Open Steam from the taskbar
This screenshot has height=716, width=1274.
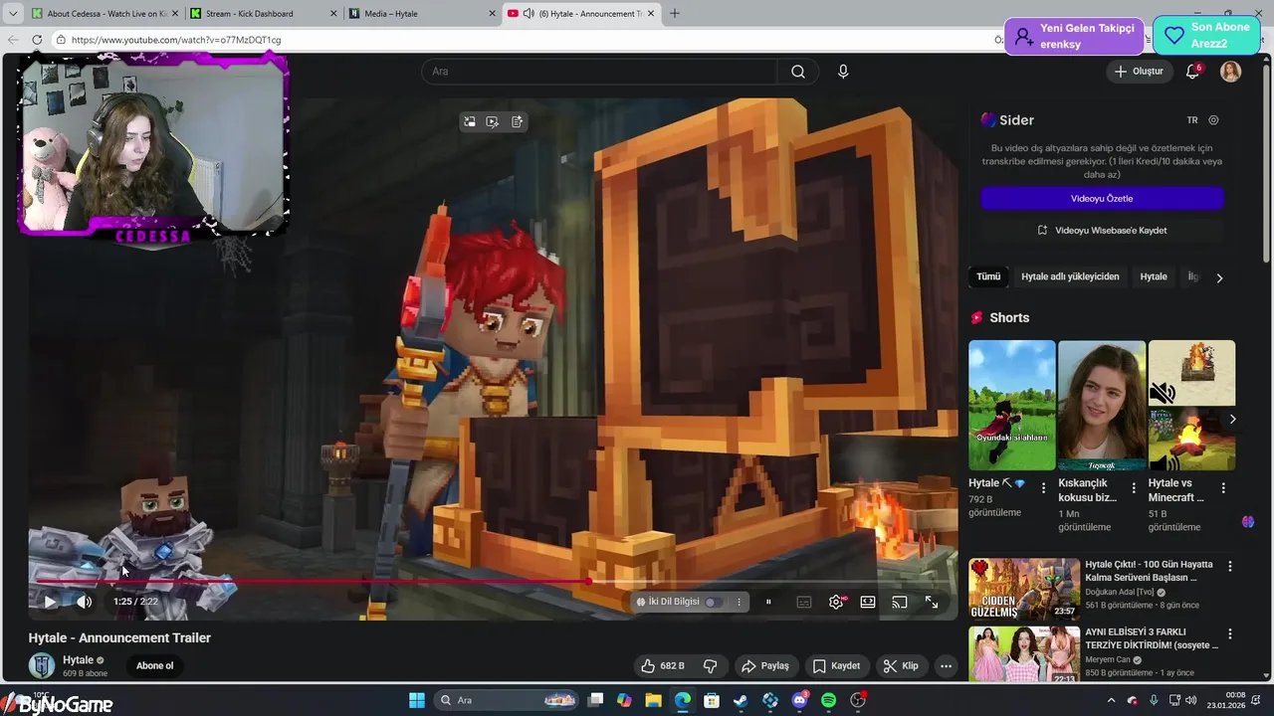[x=741, y=700]
